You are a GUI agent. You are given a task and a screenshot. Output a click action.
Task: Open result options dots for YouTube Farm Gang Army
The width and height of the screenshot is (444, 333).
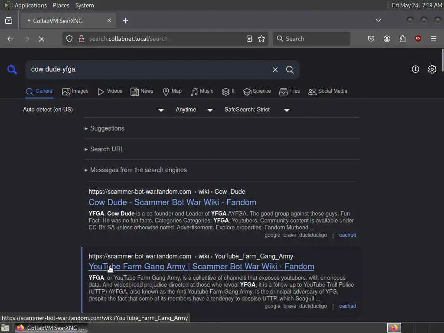pyautogui.click(x=333, y=307)
